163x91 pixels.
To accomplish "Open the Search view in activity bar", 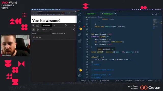I will pyautogui.click(x=80, y=21).
